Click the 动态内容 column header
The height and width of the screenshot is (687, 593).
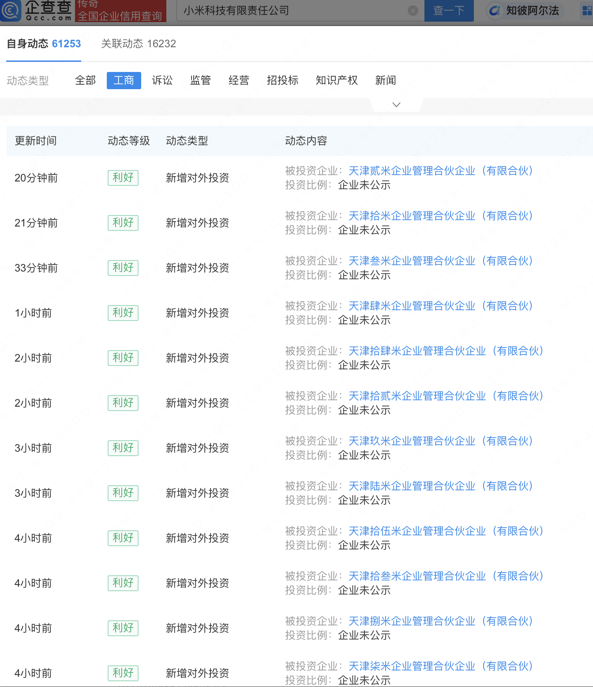point(306,141)
